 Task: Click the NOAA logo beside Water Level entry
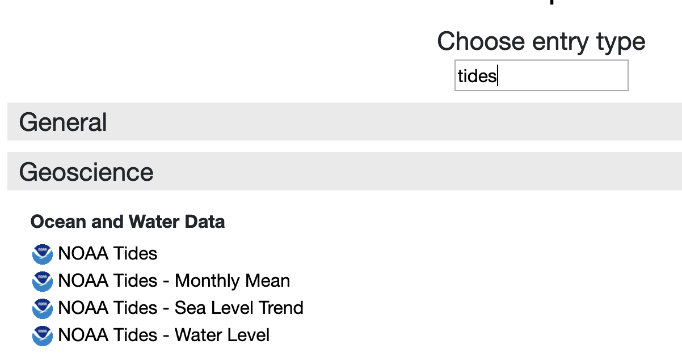(x=43, y=335)
